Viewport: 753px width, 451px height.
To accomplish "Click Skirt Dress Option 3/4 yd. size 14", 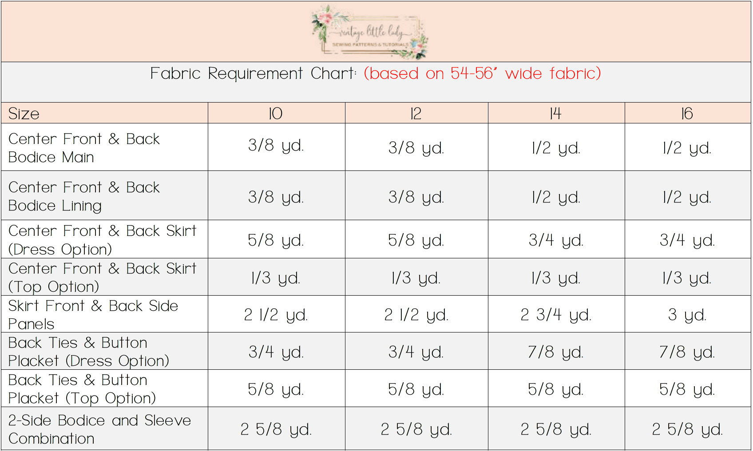I will (x=556, y=240).
